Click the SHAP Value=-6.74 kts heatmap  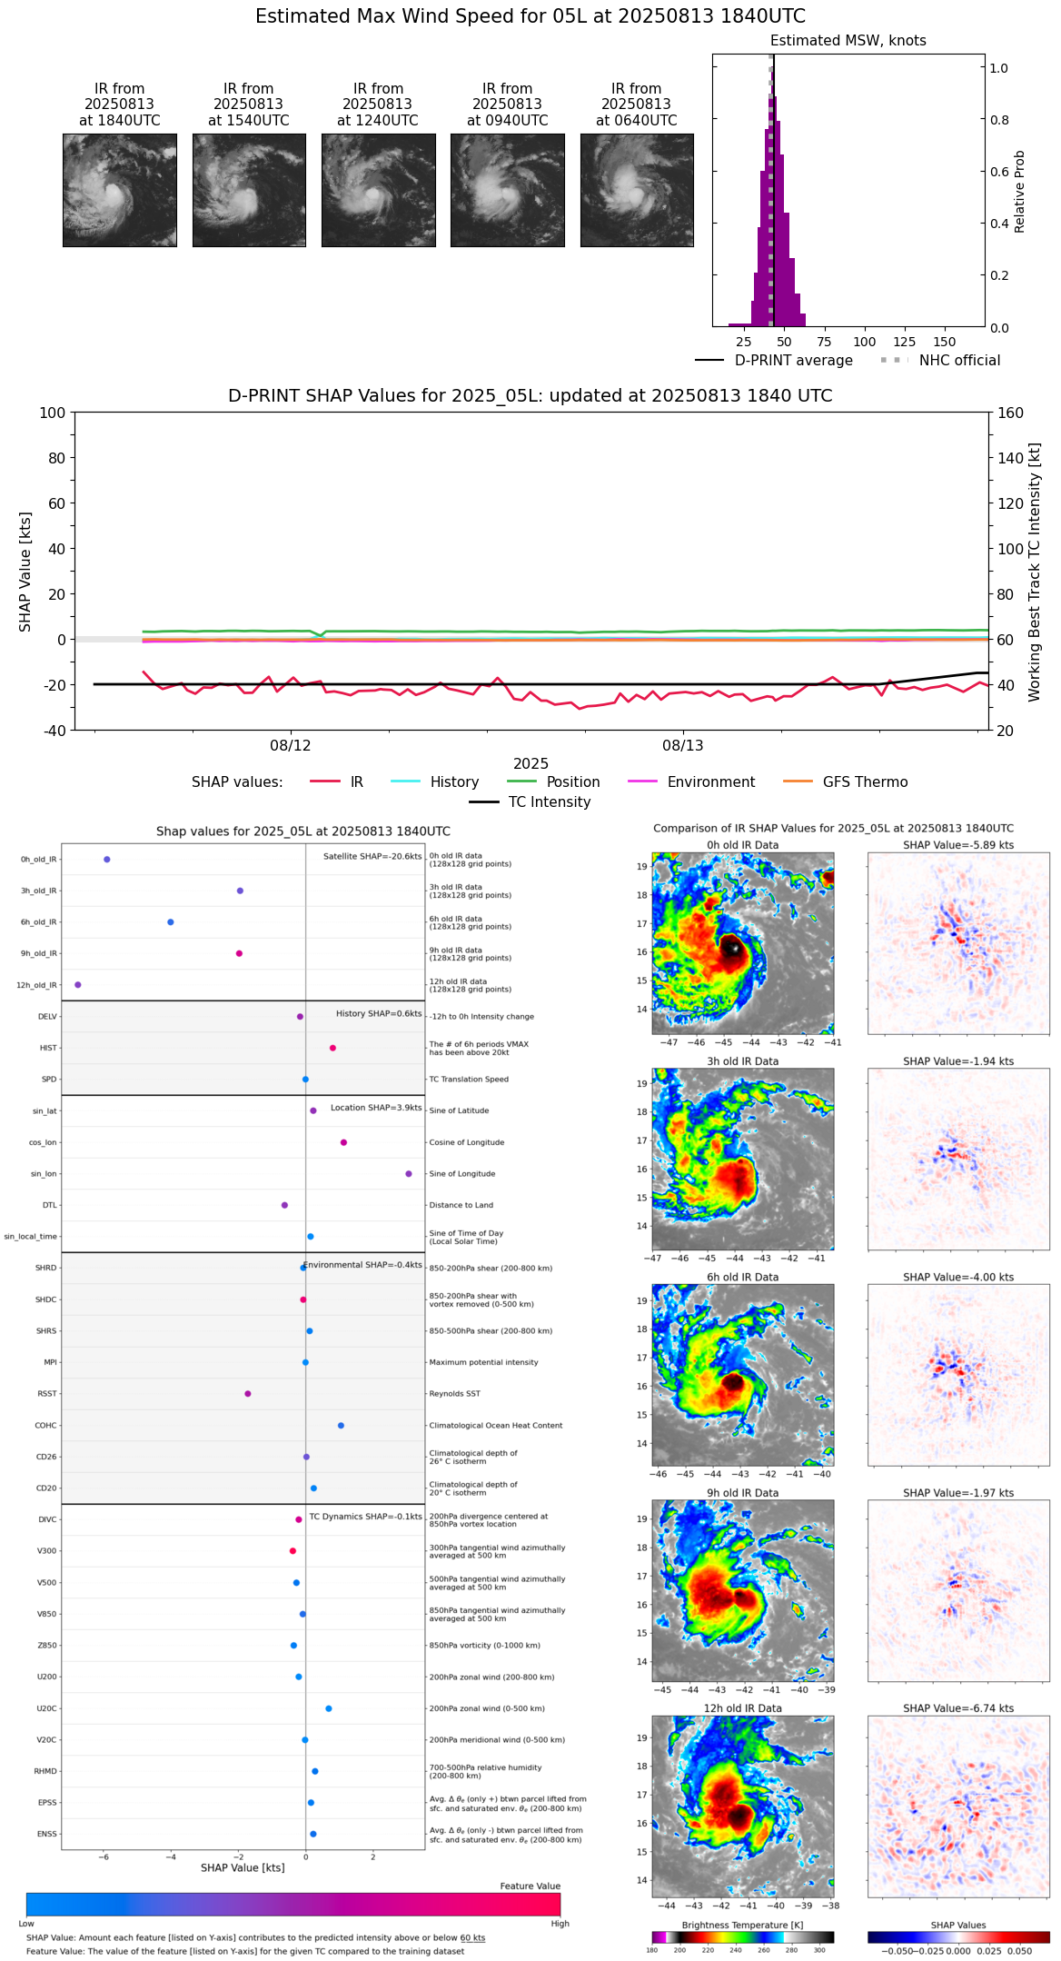pyautogui.click(x=958, y=1806)
